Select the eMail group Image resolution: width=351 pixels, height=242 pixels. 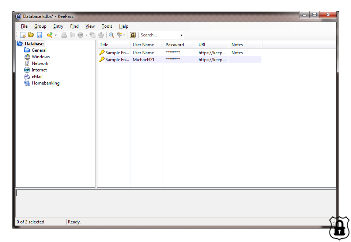(37, 77)
